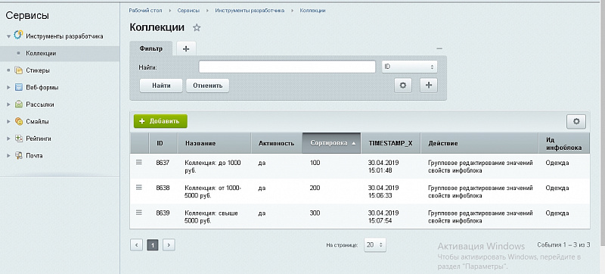The image size is (605, 274).
Task: Click the Веб-формы form icon
Action: pos(18,87)
